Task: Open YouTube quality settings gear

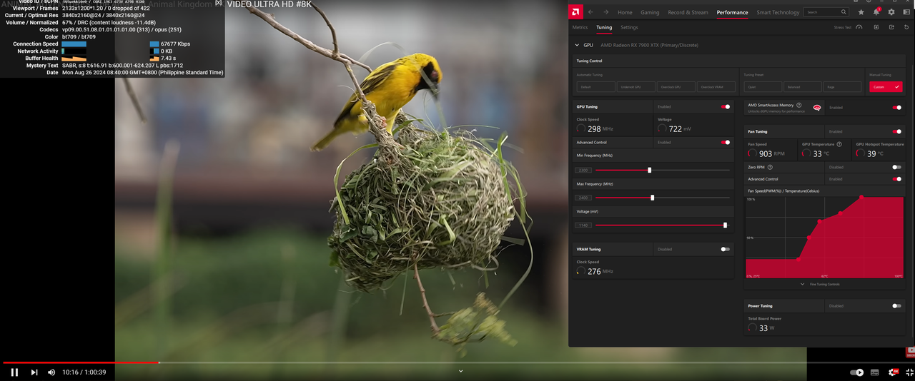Action: (893, 372)
